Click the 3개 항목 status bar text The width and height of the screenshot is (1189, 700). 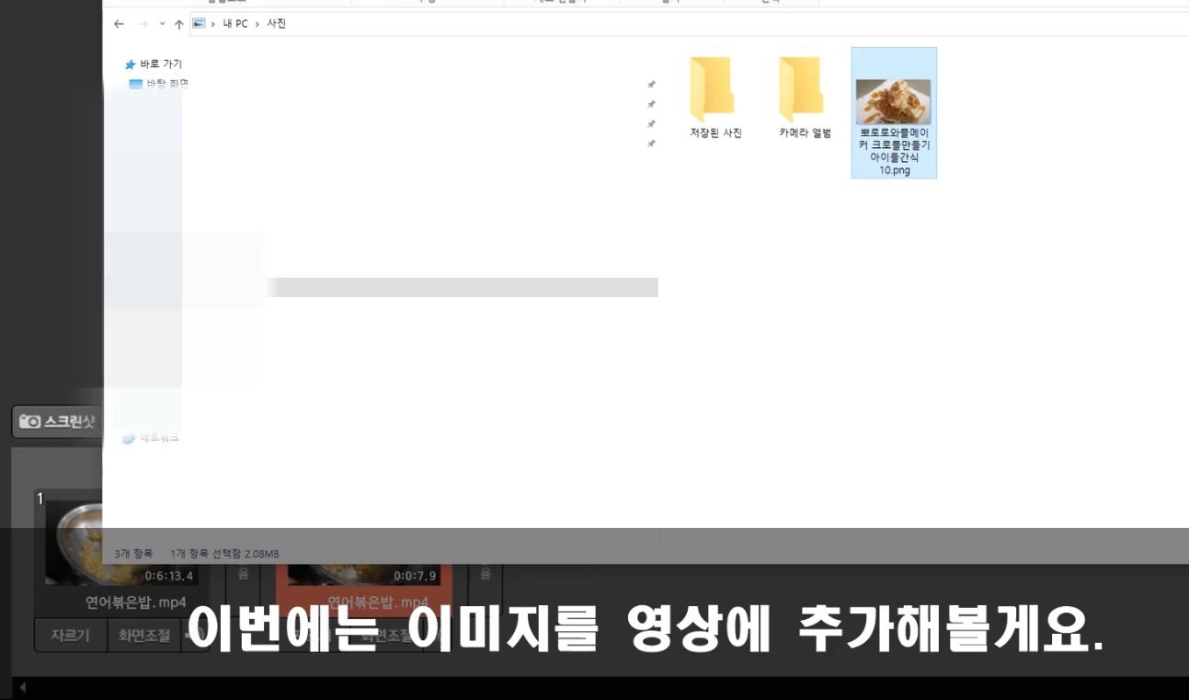point(133,554)
